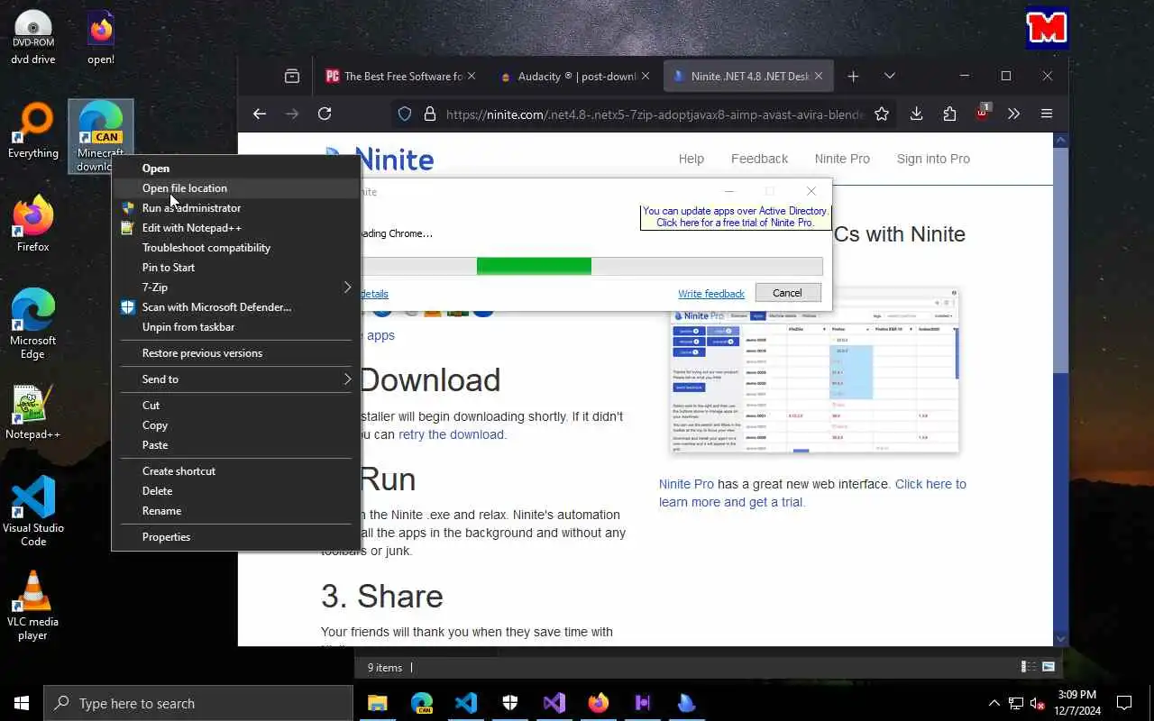
Task: Open Windows Security from the taskbar
Action: [510, 703]
